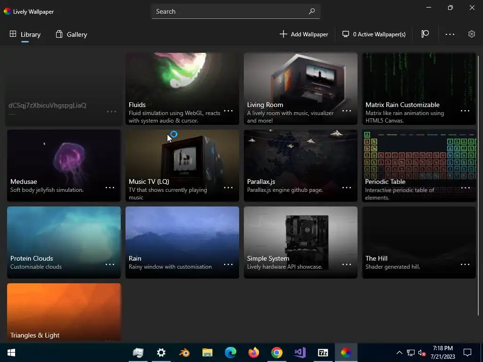Open more options for Living Room wallpaper
483x362 pixels.
tap(347, 111)
